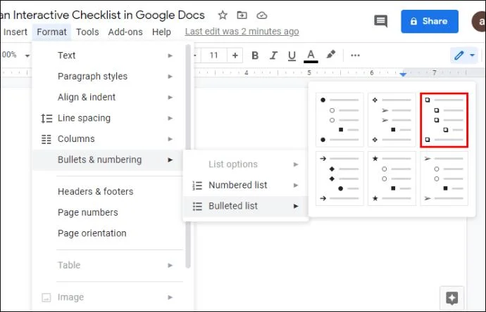The image size is (486, 312).
Task: Click the Format menu scrollbar
Action: [188, 156]
